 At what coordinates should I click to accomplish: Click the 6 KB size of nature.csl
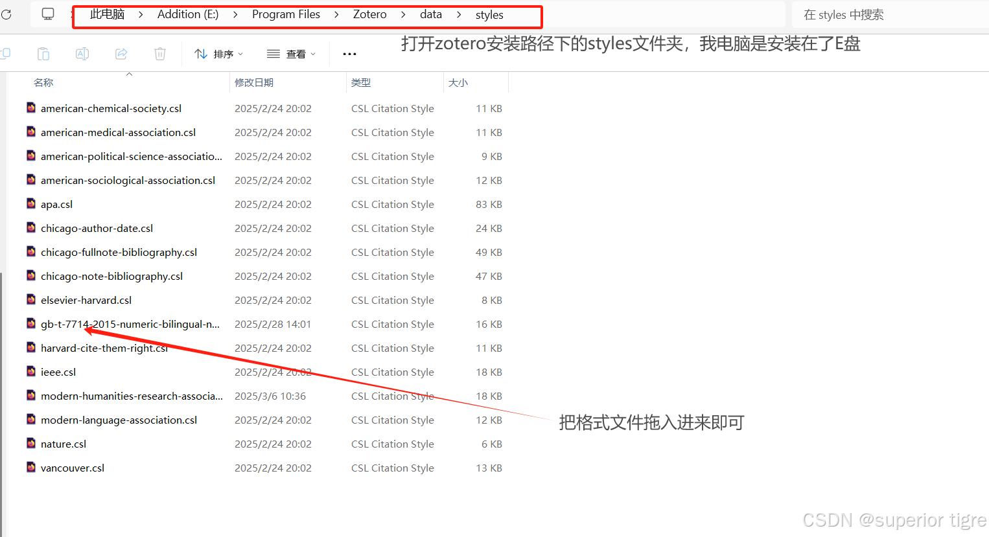tap(492, 444)
